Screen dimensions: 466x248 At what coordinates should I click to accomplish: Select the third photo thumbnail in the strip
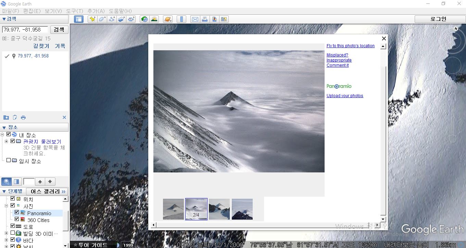click(x=219, y=209)
